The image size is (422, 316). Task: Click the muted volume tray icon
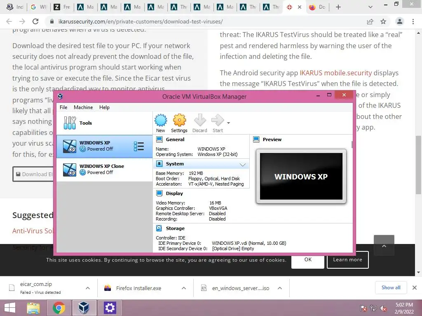coord(383,309)
